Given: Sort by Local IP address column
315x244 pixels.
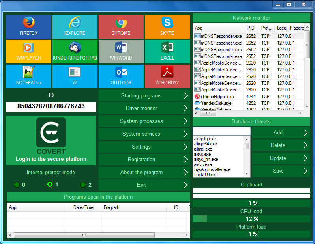Looking at the screenshot, I should tap(289, 28).
